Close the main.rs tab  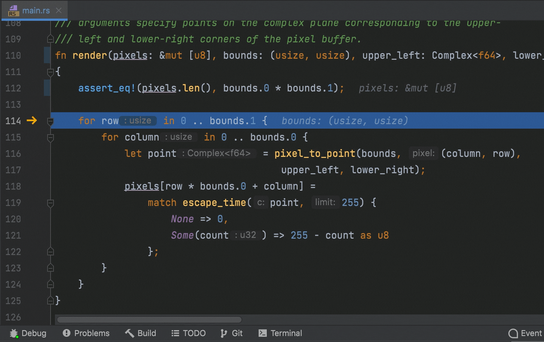pyautogui.click(x=58, y=10)
